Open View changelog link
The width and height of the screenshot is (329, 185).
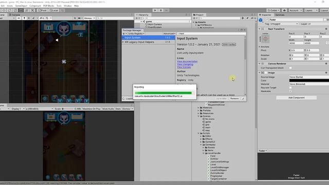point(185,64)
